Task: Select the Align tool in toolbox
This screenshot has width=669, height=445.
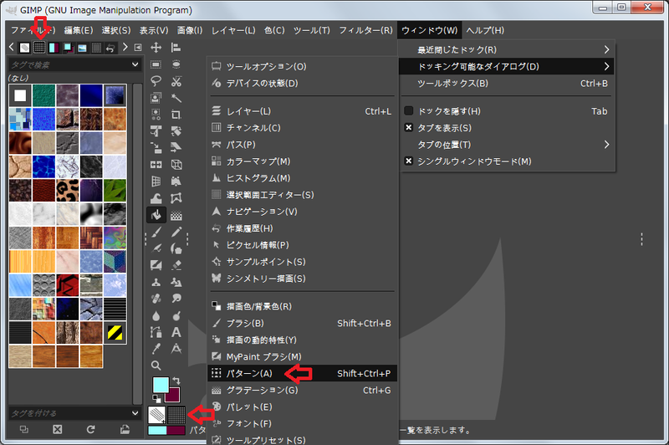Action: pyautogui.click(x=176, y=48)
